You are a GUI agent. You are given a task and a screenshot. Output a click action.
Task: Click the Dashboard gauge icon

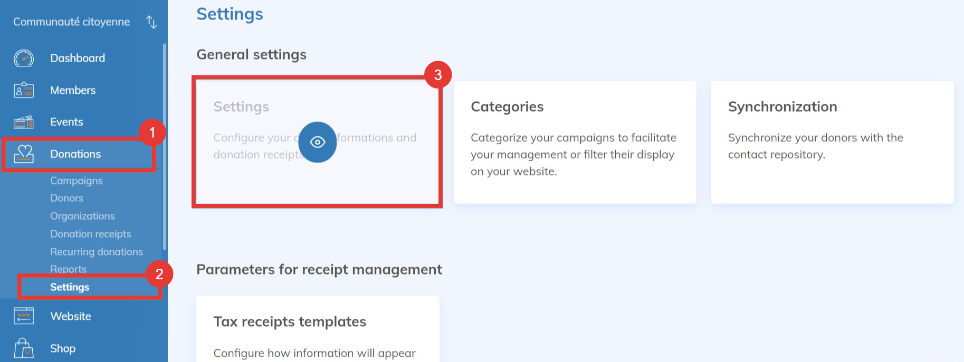[24, 58]
